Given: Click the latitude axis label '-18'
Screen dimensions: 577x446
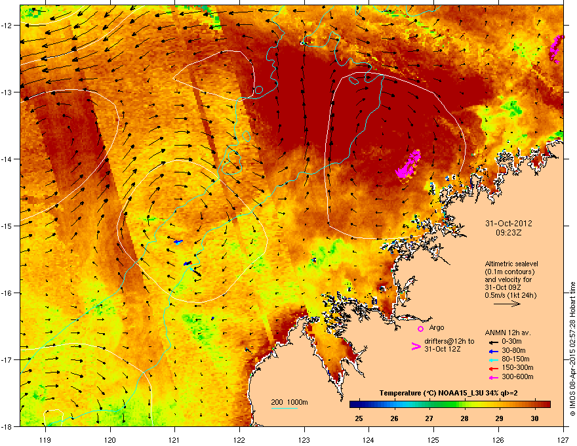Looking at the screenshot, I should (7, 426).
